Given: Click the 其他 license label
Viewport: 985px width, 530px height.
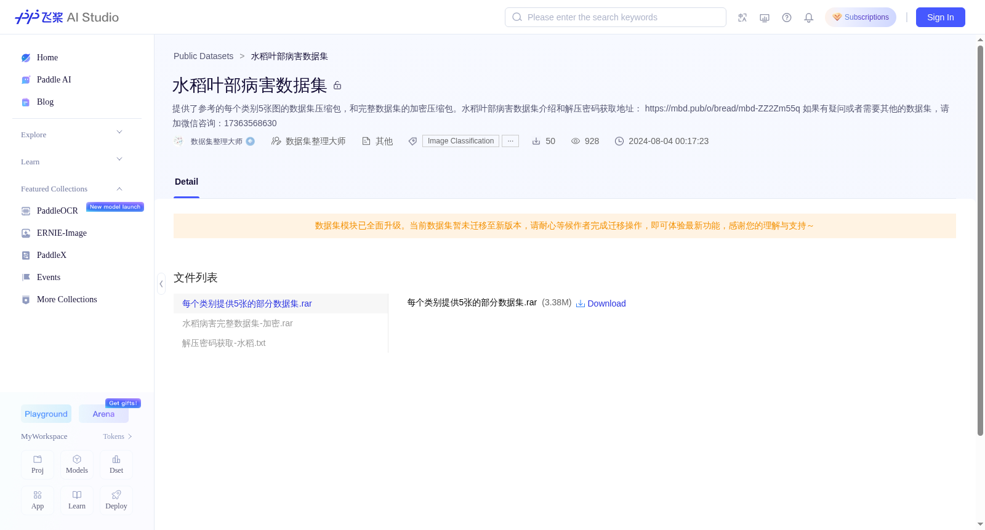Looking at the screenshot, I should pos(377,141).
